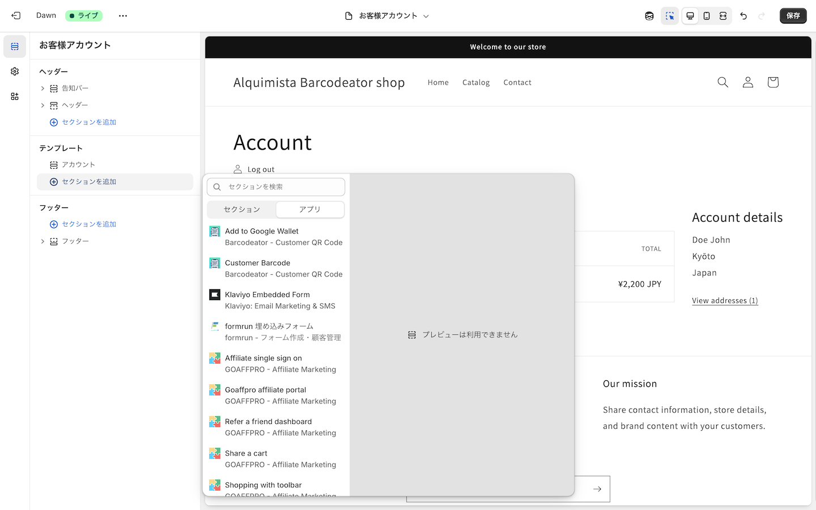Viewport: 816px width, 510px height.
Task: Open the theme settings gear icon
Action: click(15, 71)
